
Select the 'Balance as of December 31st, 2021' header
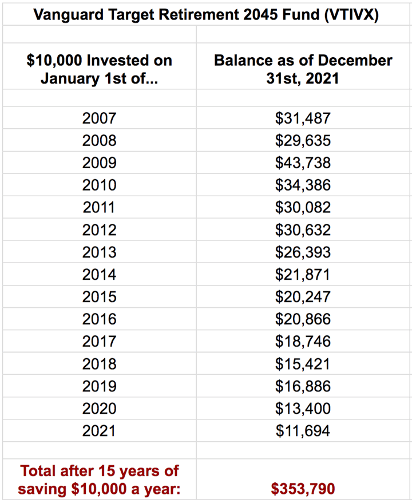303,69
